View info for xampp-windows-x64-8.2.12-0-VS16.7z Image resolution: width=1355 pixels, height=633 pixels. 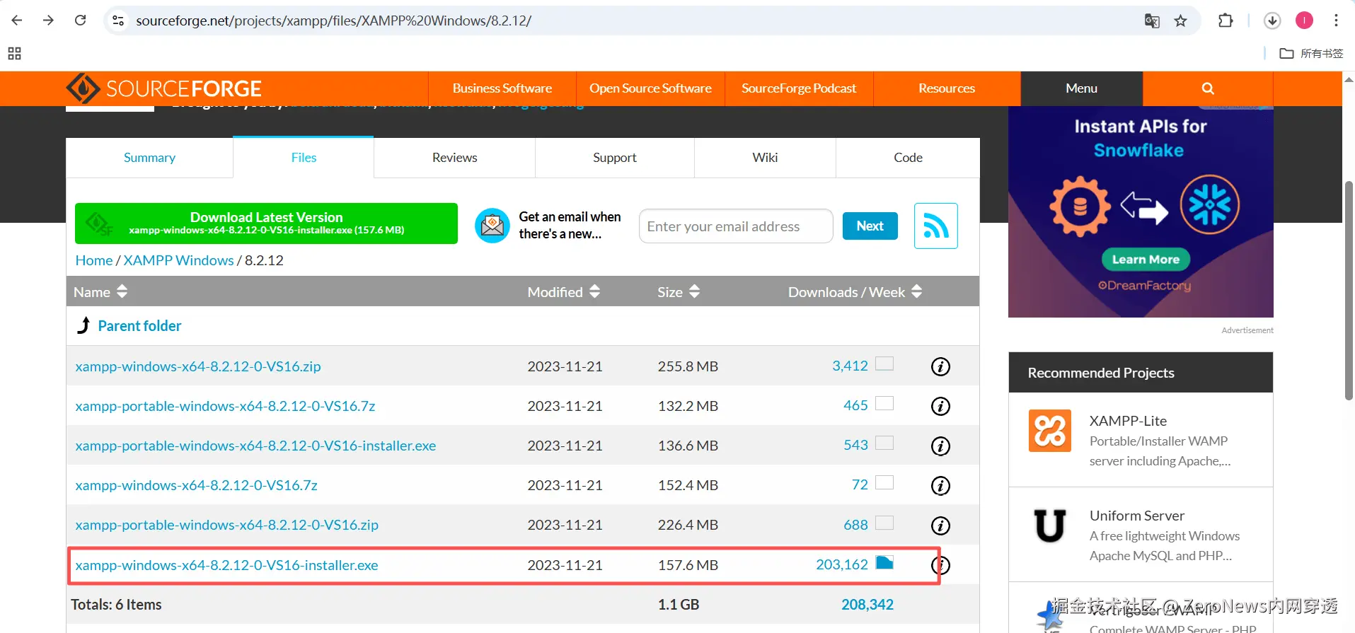pyautogui.click(x=940, y=485)
